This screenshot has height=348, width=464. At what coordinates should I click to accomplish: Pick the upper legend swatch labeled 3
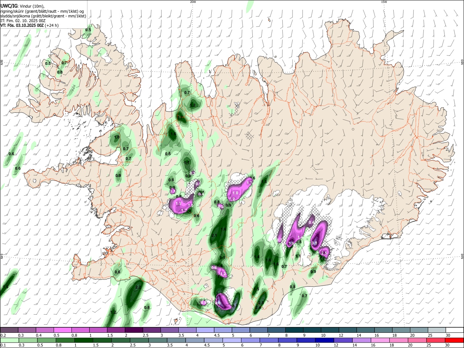point(170,330)
